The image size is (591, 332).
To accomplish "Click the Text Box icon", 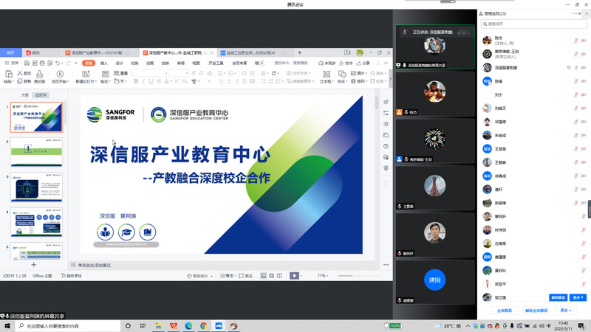I will (x=327, y=74).
